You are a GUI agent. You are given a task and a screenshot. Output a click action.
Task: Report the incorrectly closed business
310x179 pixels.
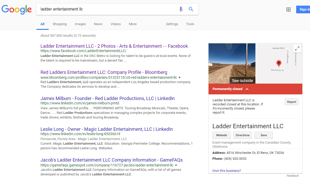(x=292, y=102)
